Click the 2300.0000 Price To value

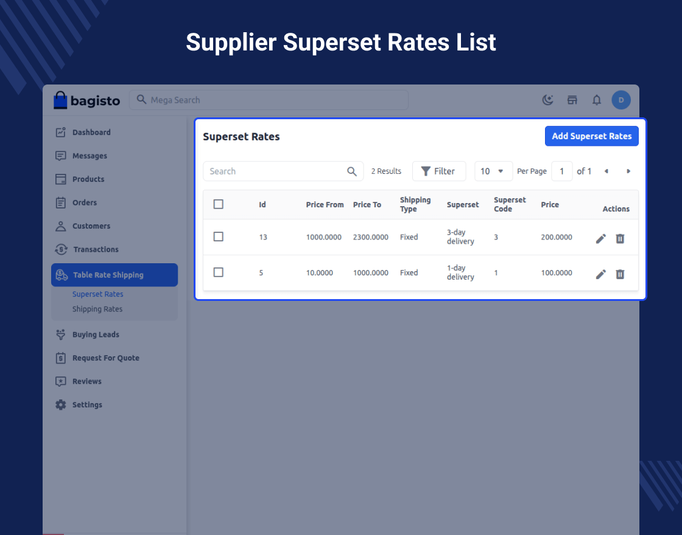click(371, 237)
